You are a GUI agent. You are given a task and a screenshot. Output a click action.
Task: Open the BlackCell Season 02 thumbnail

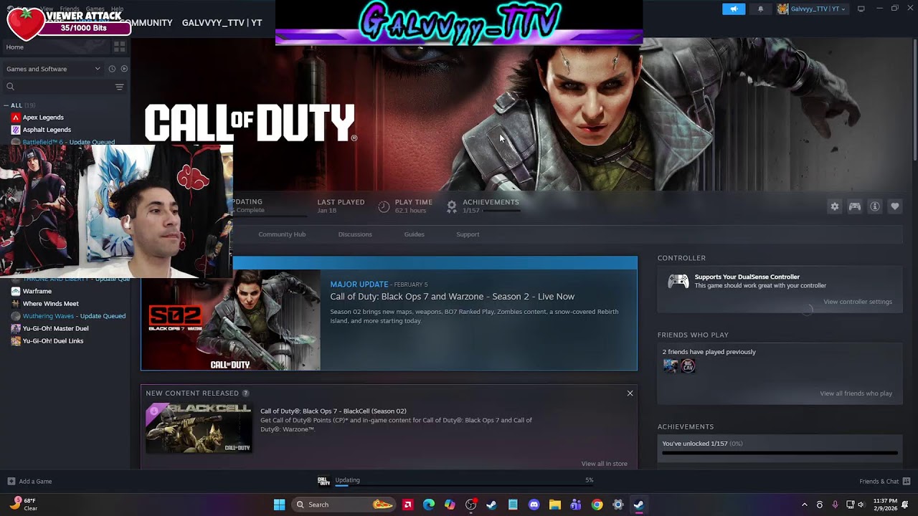coord(199,428)
